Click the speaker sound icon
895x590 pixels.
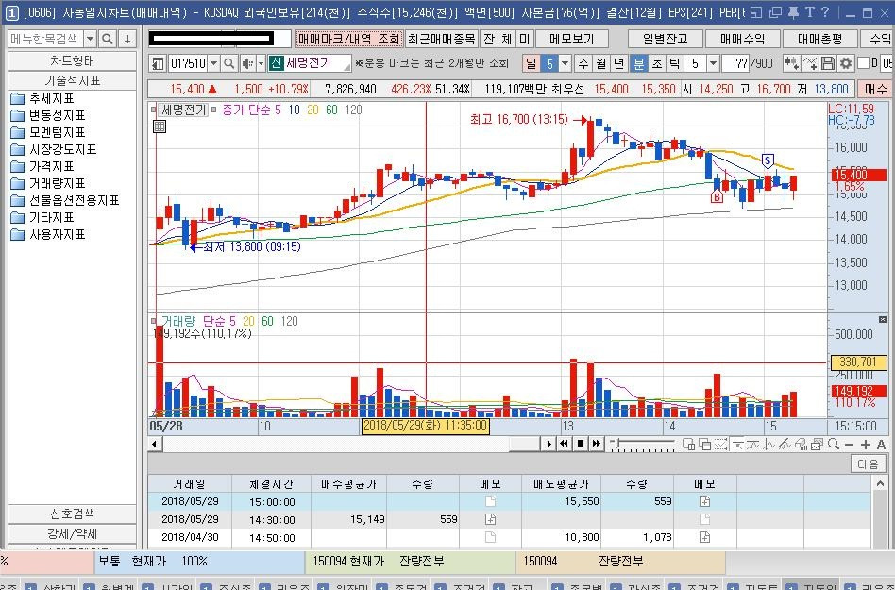point(247,62)
